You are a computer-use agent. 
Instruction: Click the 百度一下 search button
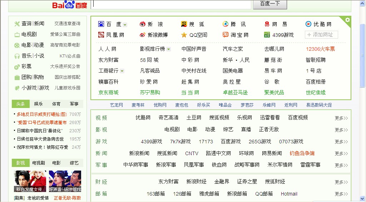point(270,4)
